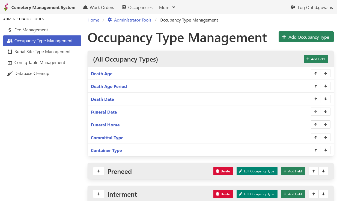Expand the Interment occupancy type panel
The height and width of the screenshot is (201, 337).
pyautogui.click(x=99, y=194)
